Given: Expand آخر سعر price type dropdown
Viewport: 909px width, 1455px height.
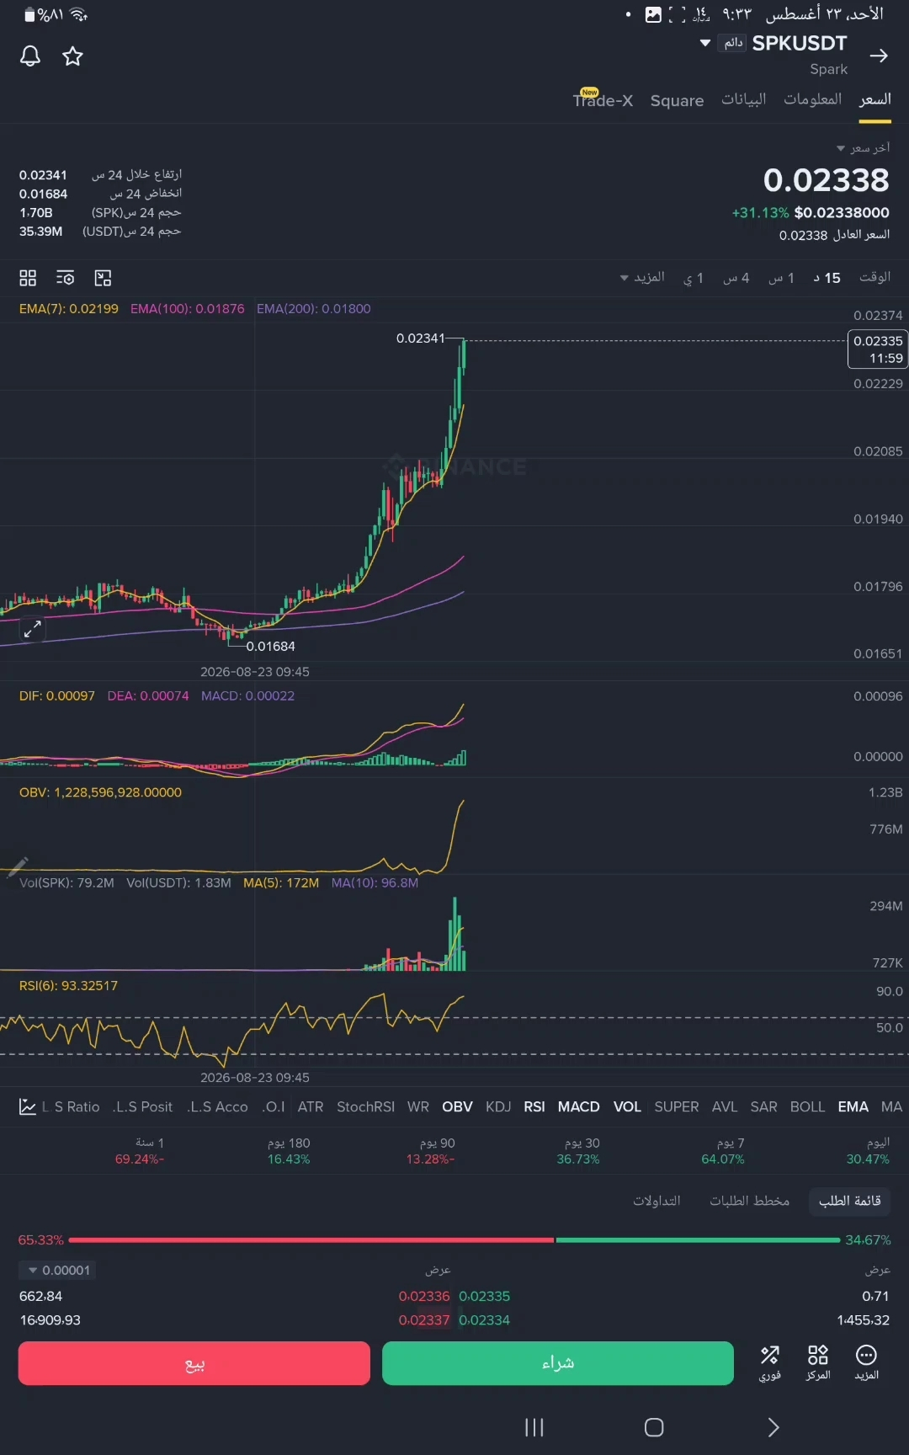Looking at the screenshot, I should coord(863,147).
